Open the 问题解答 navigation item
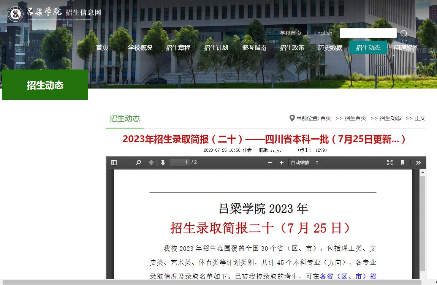Screen dimensions: 437x285 click(x=406, y=47)
